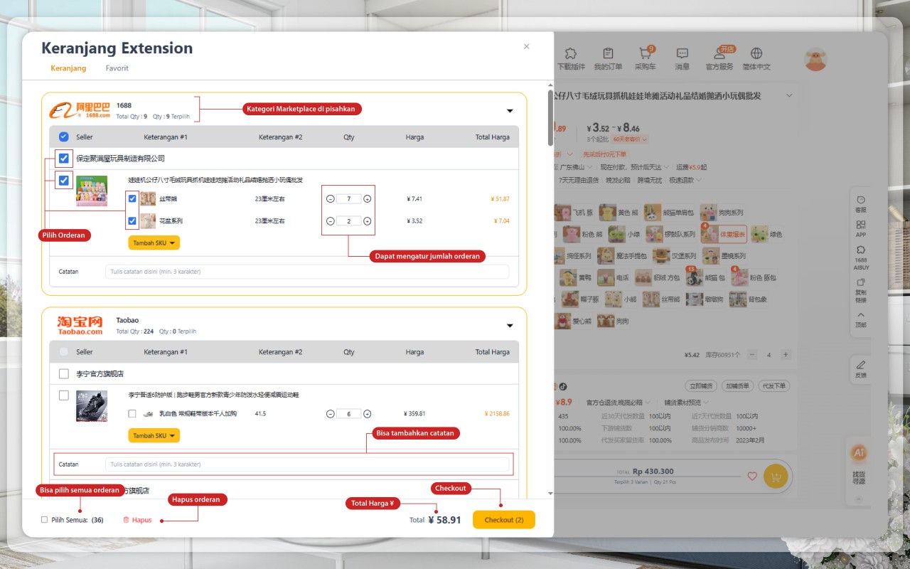Click the 代发下单 button
This screenshot has height=569, width=910.
[774, 386]
